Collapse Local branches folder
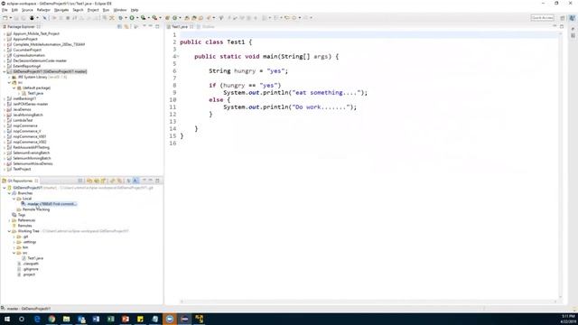The width and height of the screenshot is (578, 325). click(x=14, y=199)
